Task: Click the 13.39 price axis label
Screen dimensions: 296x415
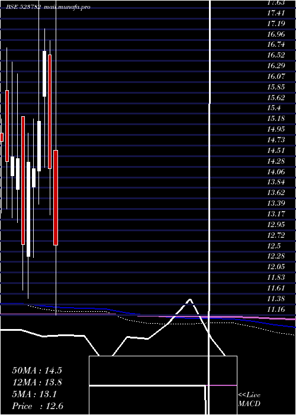Action: click(x=276, y=203)
